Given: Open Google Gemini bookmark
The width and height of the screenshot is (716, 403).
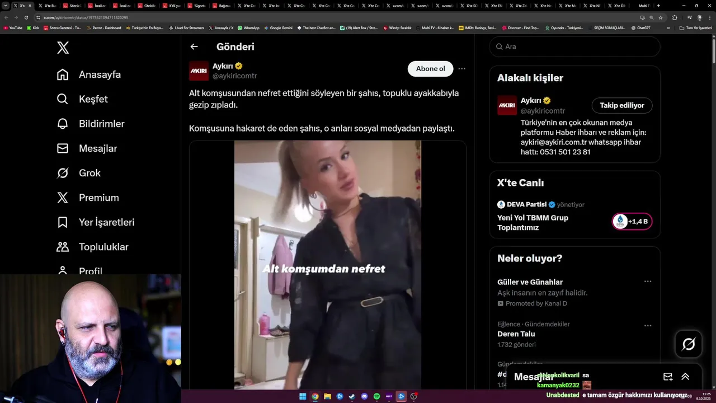Looking at the screenshot, I should (x=278, y=28).
